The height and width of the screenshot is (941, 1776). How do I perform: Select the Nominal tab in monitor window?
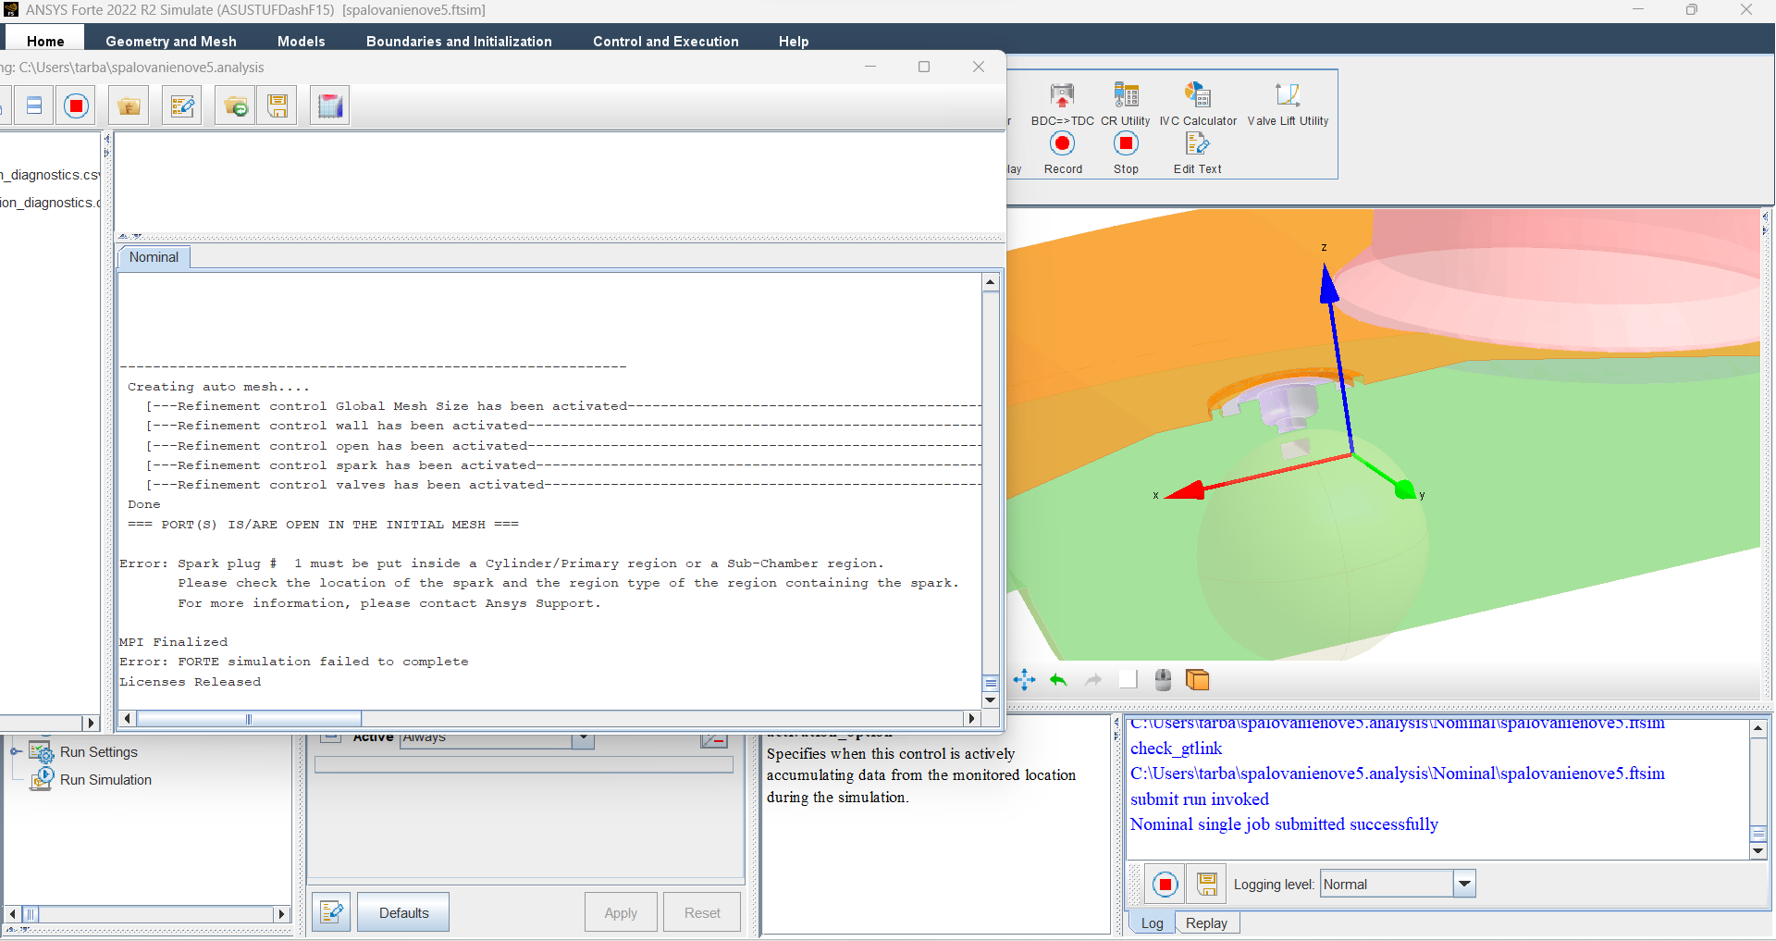pos(154,257)
